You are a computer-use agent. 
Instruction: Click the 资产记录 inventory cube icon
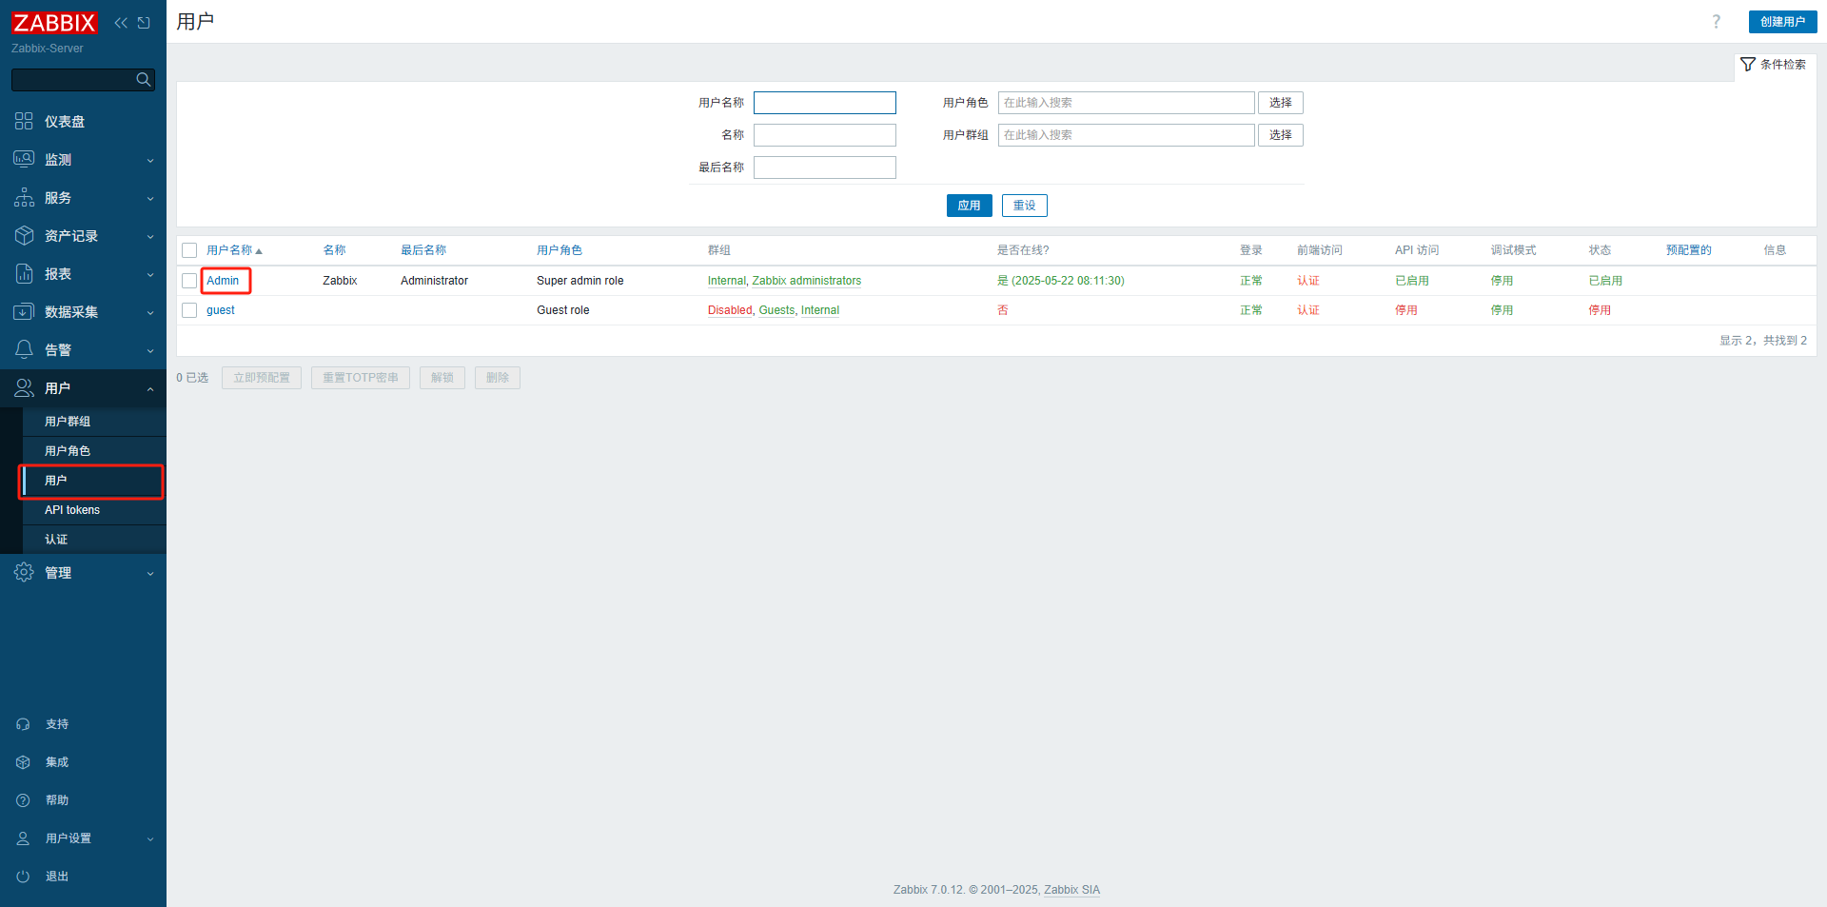pos(24,235)
